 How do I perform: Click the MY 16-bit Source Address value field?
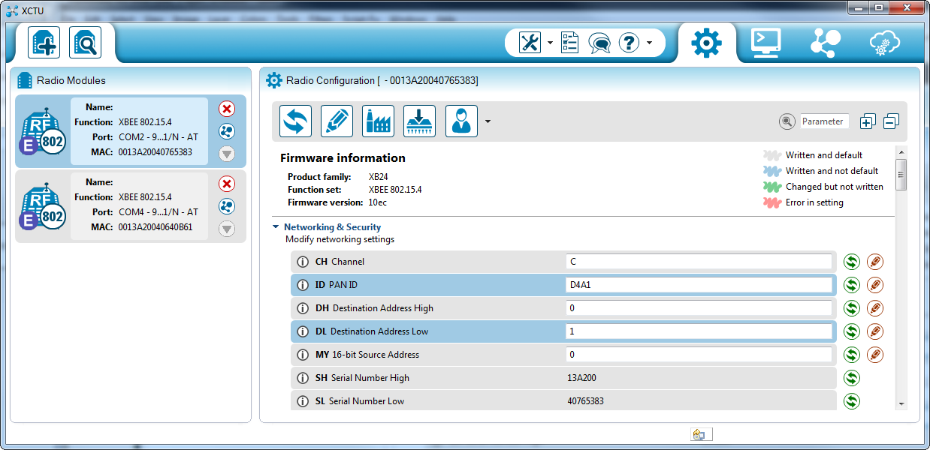coord(699,355)
